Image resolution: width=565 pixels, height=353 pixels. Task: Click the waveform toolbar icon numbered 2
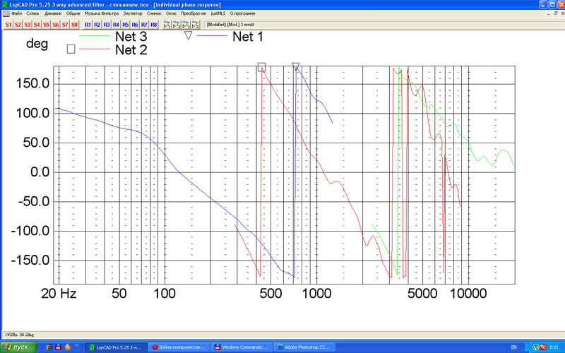(x=176, y=25)
